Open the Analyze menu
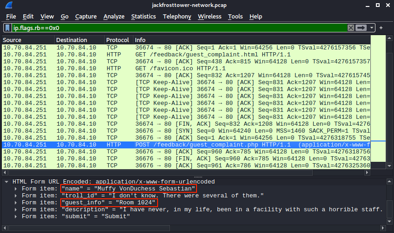Image resolution: width=394 pixels, height=233 pixels. pos(114,17)
